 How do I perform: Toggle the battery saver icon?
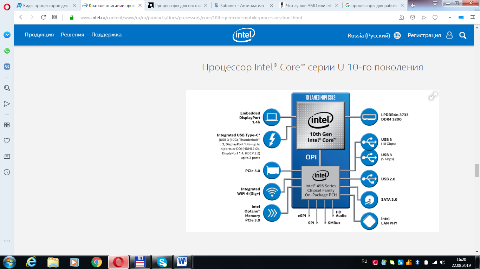click(461, 18)
